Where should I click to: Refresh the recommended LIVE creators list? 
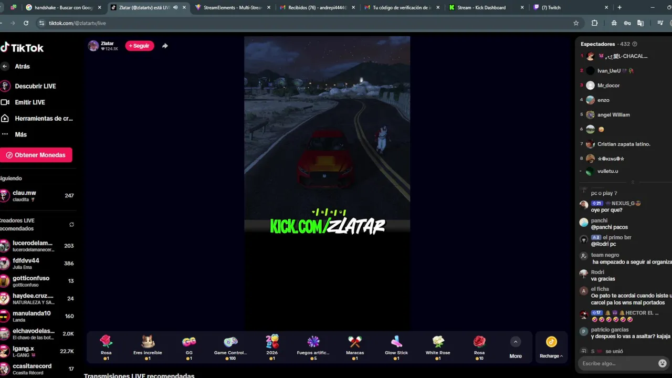point(71,225)
